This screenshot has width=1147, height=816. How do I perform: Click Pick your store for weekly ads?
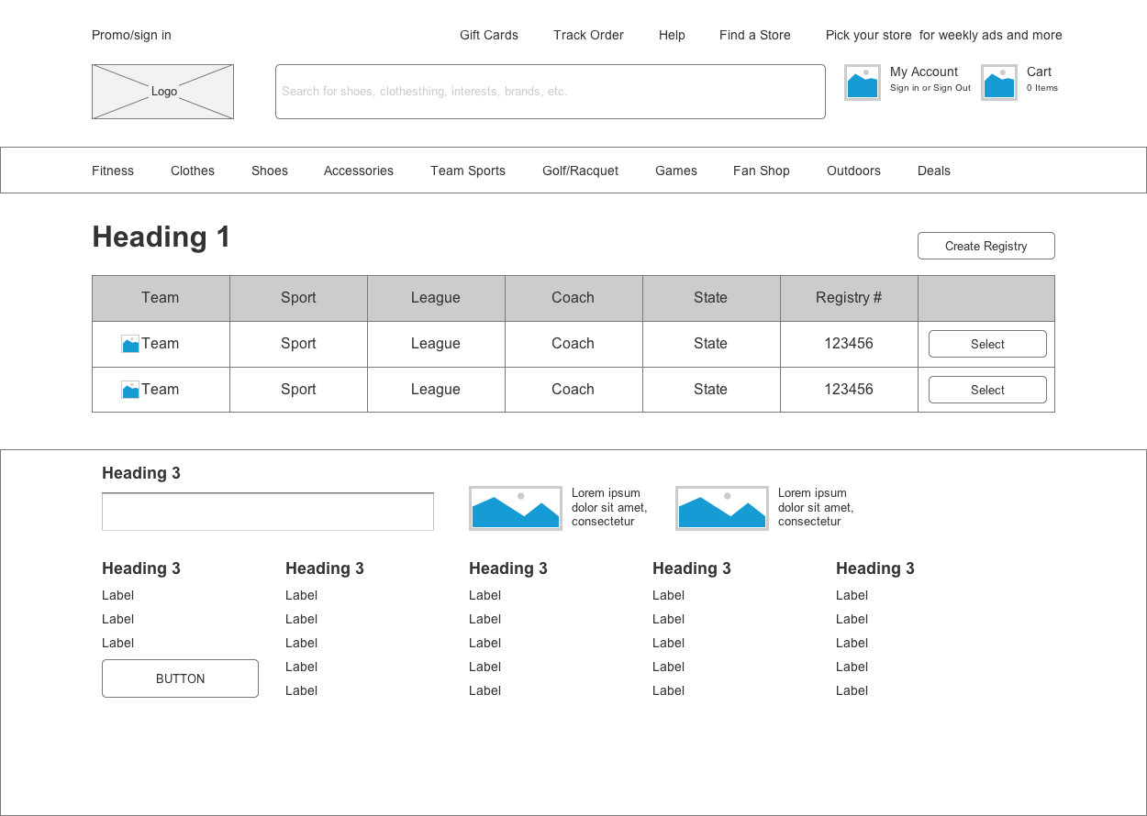pyautogui.click(x=944, y=35)
